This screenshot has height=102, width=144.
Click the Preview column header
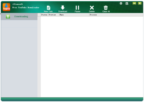[54, 15]
